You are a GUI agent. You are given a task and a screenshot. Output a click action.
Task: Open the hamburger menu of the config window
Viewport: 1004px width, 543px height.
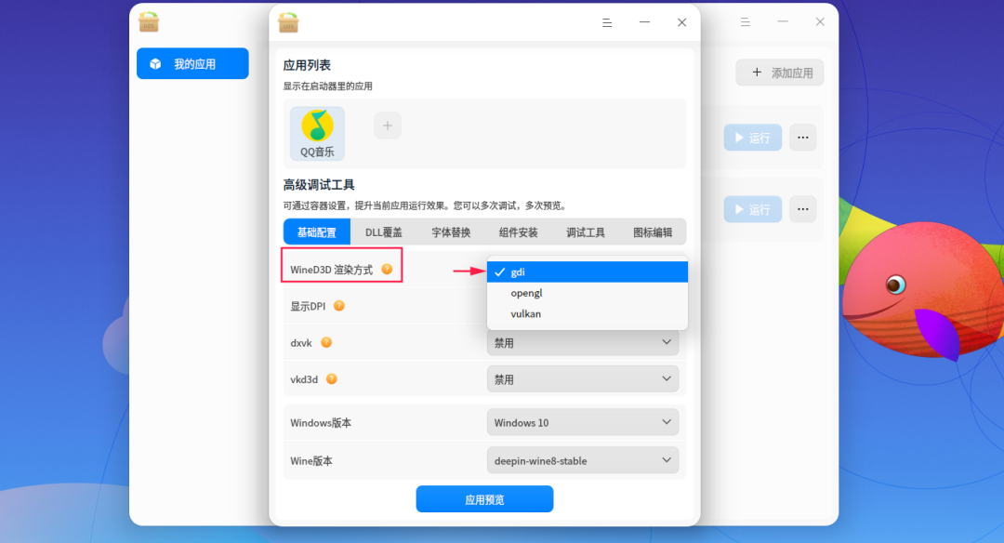click(x=607, y=22)
